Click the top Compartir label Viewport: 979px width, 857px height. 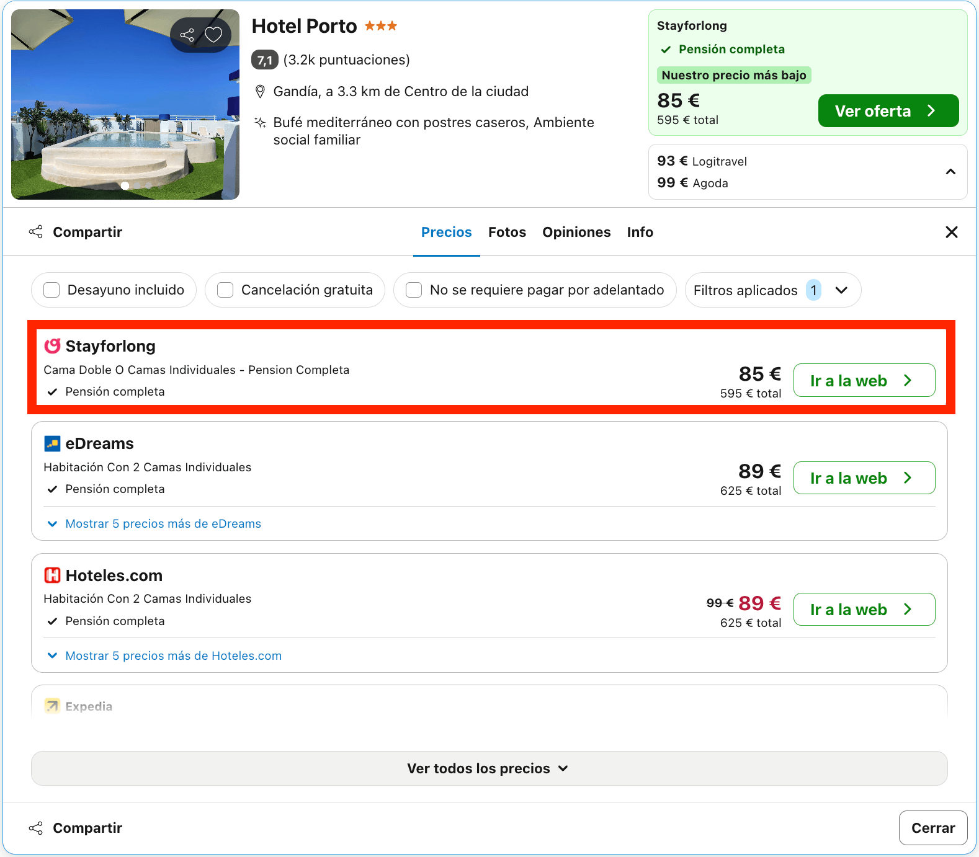click(x=87, y=232)
